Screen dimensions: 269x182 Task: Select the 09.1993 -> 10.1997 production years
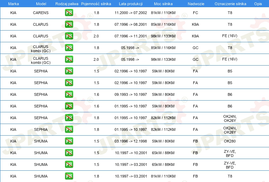[x=131, y=94]
